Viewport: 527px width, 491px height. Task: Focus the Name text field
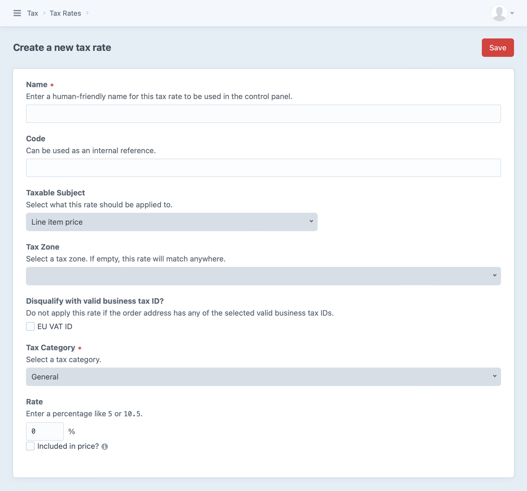click(x=263, y=113)
